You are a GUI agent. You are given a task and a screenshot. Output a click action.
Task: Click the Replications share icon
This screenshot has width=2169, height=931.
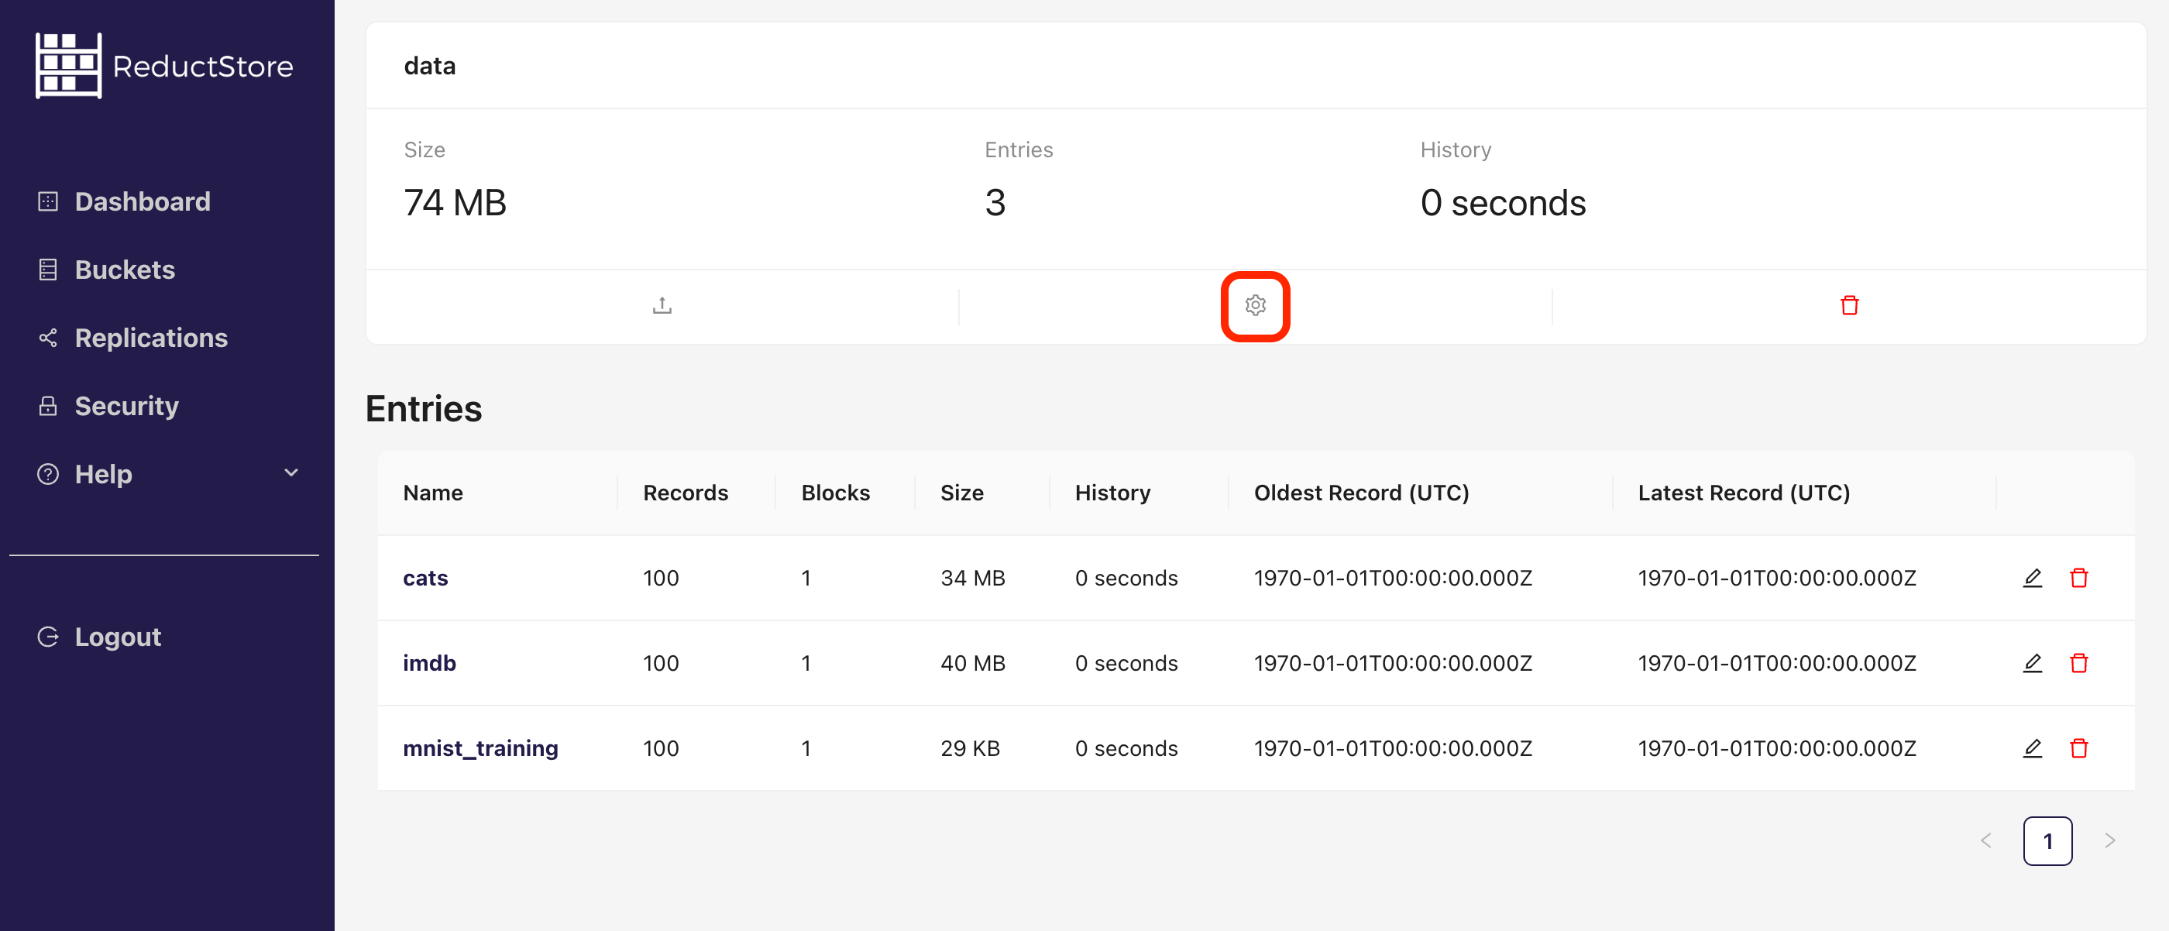(48, 338)
